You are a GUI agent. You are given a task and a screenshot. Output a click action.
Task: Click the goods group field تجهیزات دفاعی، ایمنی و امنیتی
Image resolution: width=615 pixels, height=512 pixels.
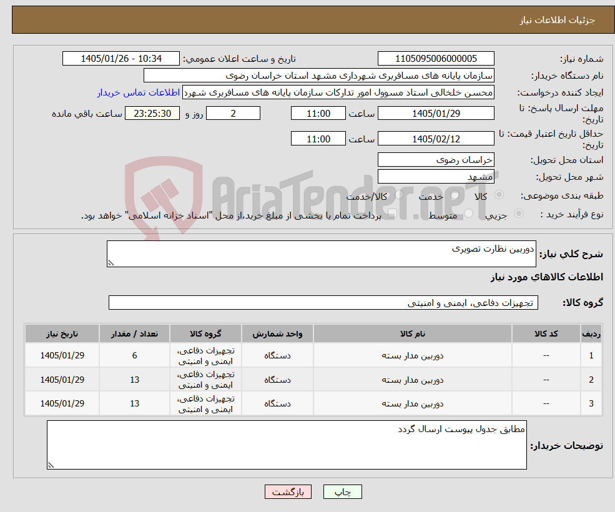pyautogui.click(x=323, y=302)
